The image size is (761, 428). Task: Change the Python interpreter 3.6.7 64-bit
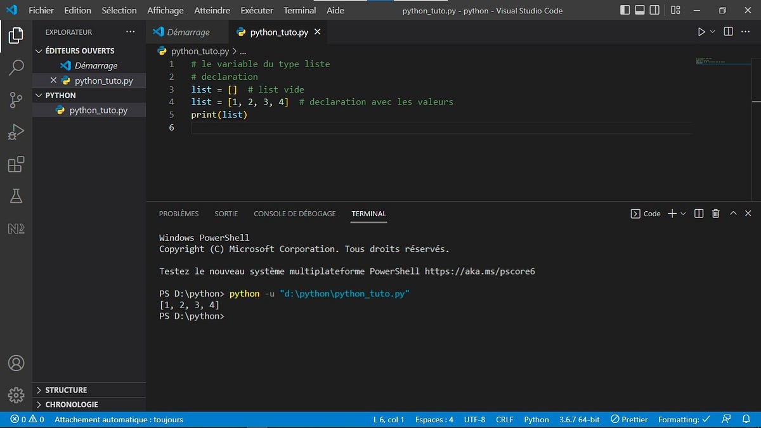[579, 419]
